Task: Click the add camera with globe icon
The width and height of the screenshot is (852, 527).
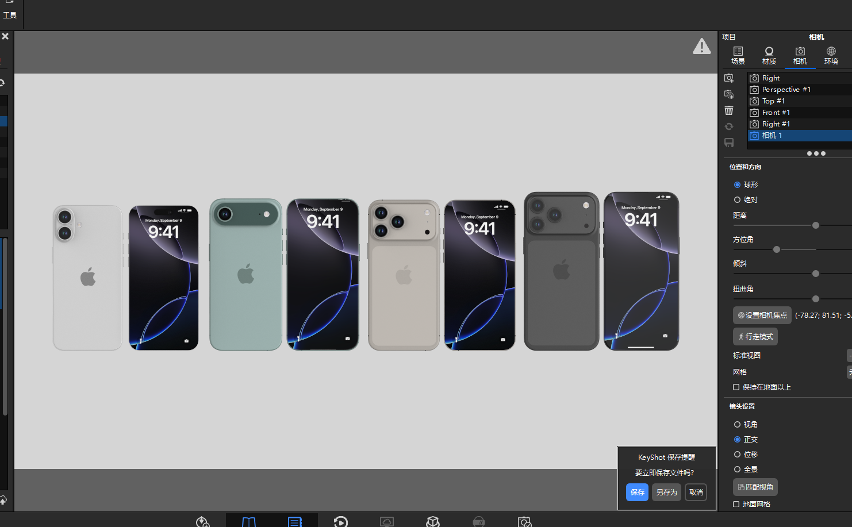Action: tap(729, 94)
